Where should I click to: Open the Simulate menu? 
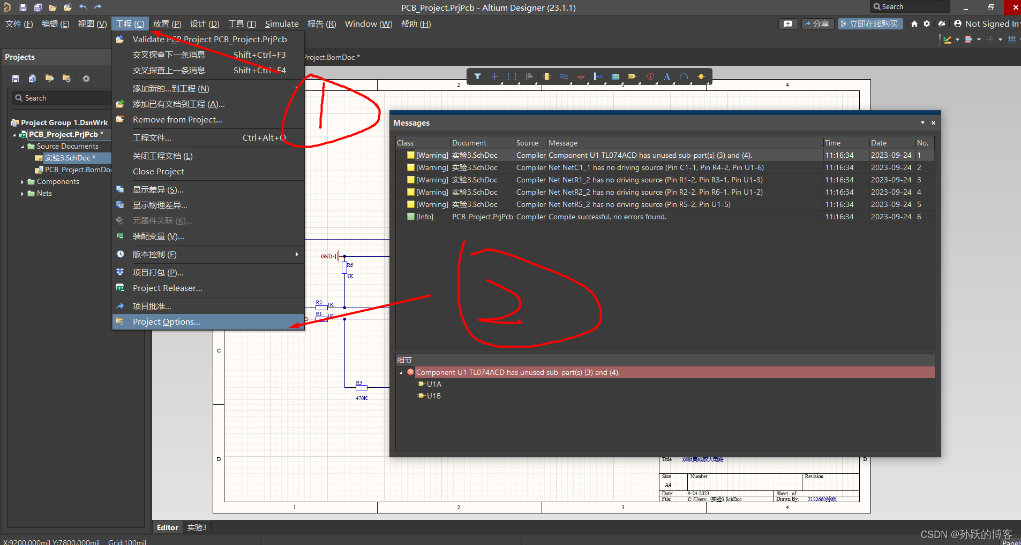point(282,24)
